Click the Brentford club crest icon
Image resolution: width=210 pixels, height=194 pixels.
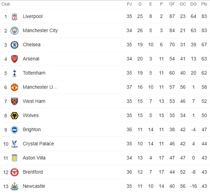click(14, 172)
